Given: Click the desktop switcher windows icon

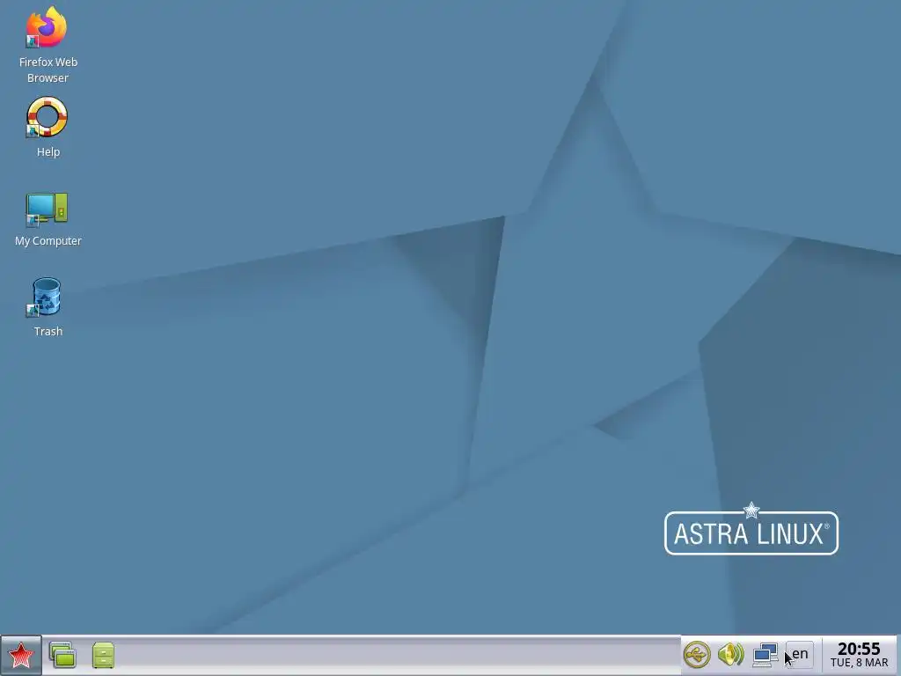Looking at the screenshot, I should click(62, 655).
